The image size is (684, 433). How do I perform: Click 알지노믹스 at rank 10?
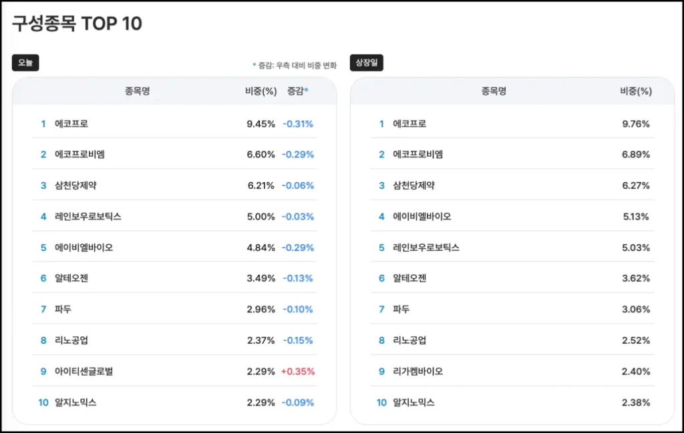click(x=75, y=402)
